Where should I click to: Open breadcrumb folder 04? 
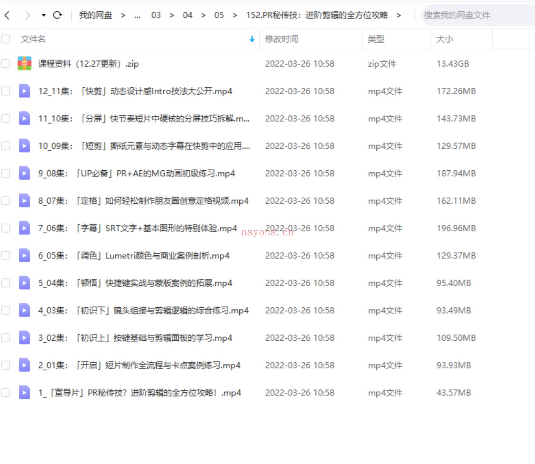click(x=188, y=15)
